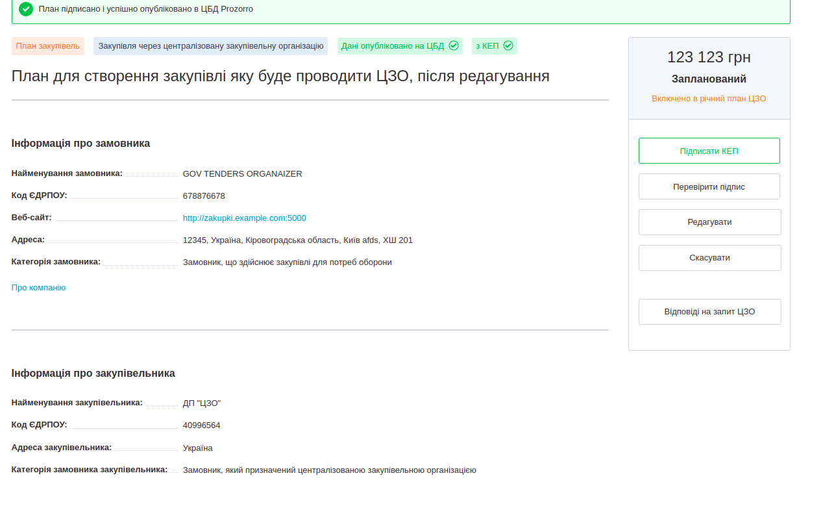Click the 'Редагувати' button

(709, 222)
